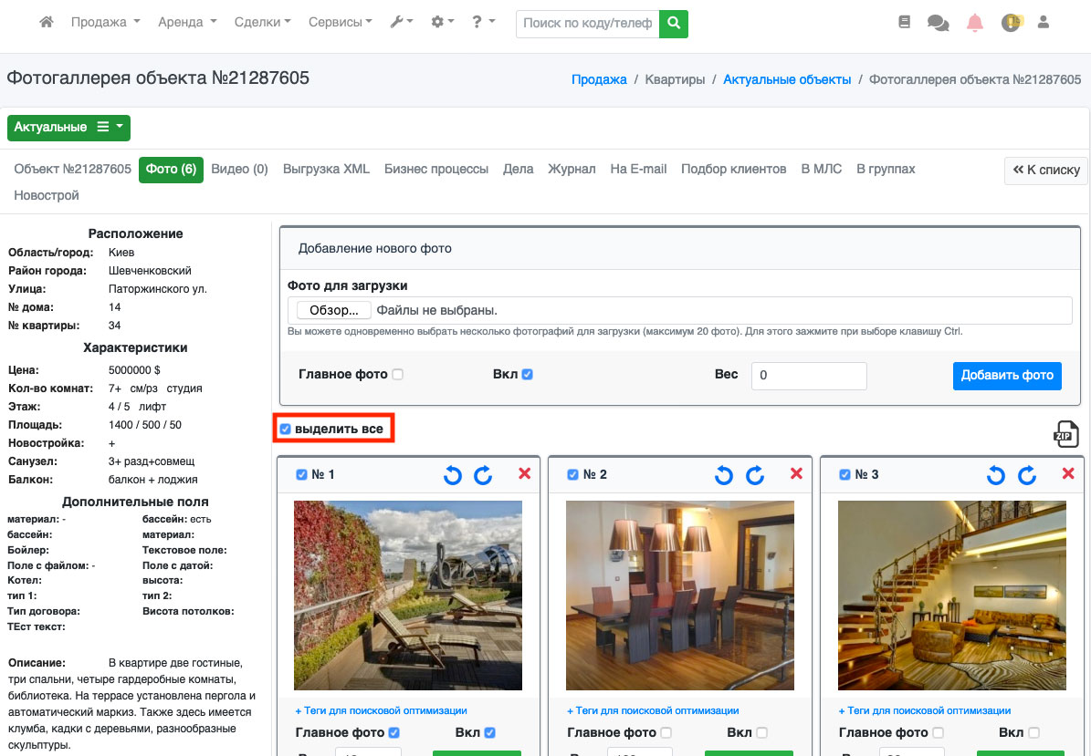1091x756 pixels.
Task: Expand the 'Продажа' dropdown menu
Action: (x=105, y=22)
